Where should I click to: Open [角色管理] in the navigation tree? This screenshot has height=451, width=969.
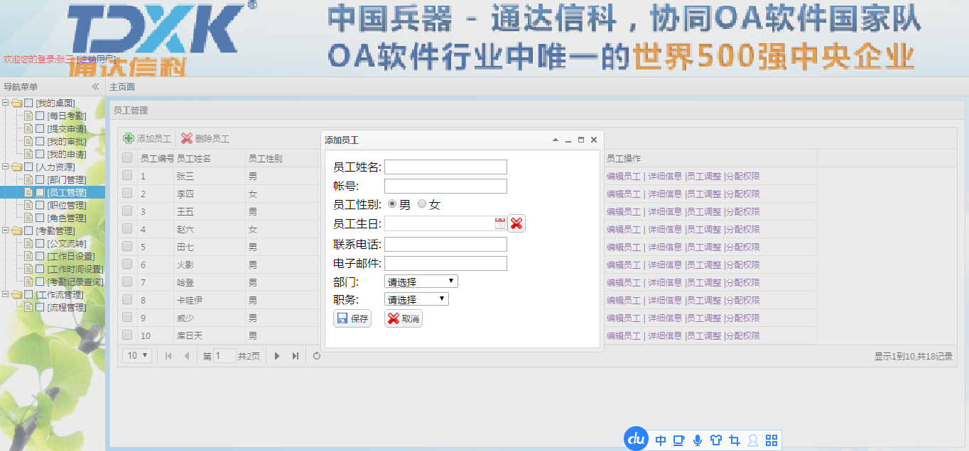[x=67, y=218]
